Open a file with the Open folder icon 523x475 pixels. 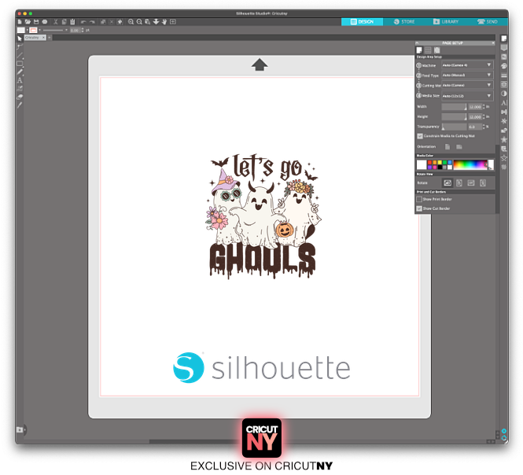[28, 22]
